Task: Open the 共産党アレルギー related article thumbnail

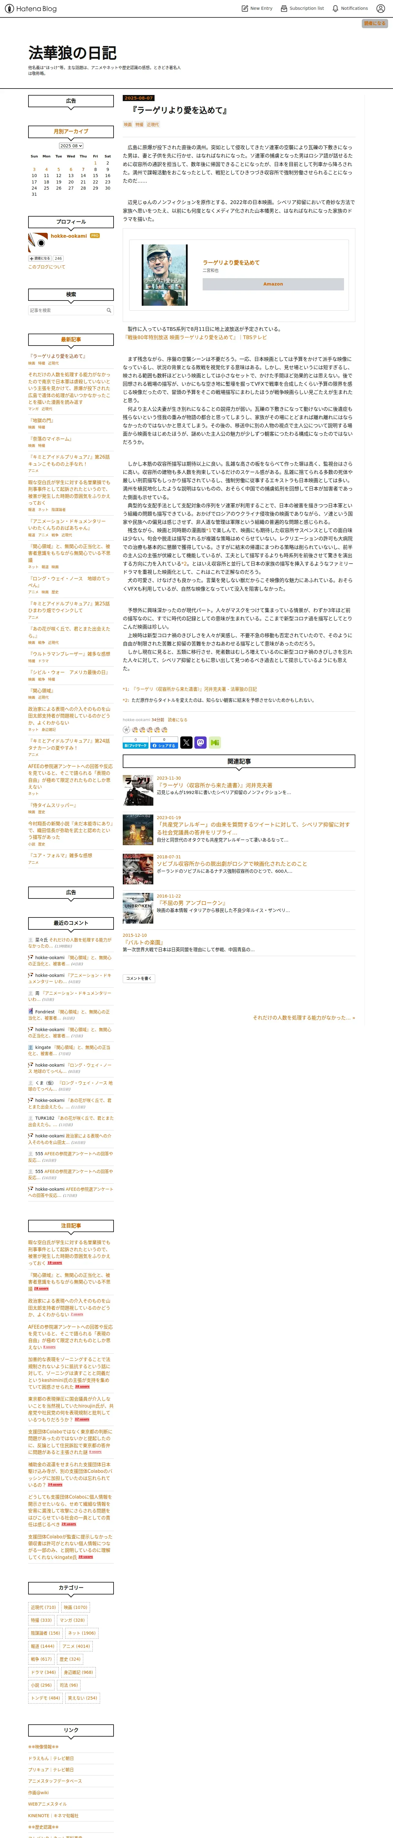Action: point(138,829)
